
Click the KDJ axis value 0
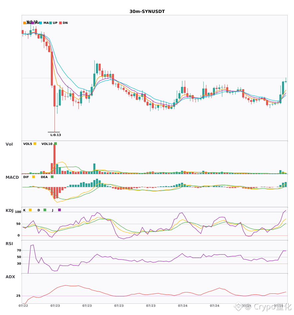(19, 235)
